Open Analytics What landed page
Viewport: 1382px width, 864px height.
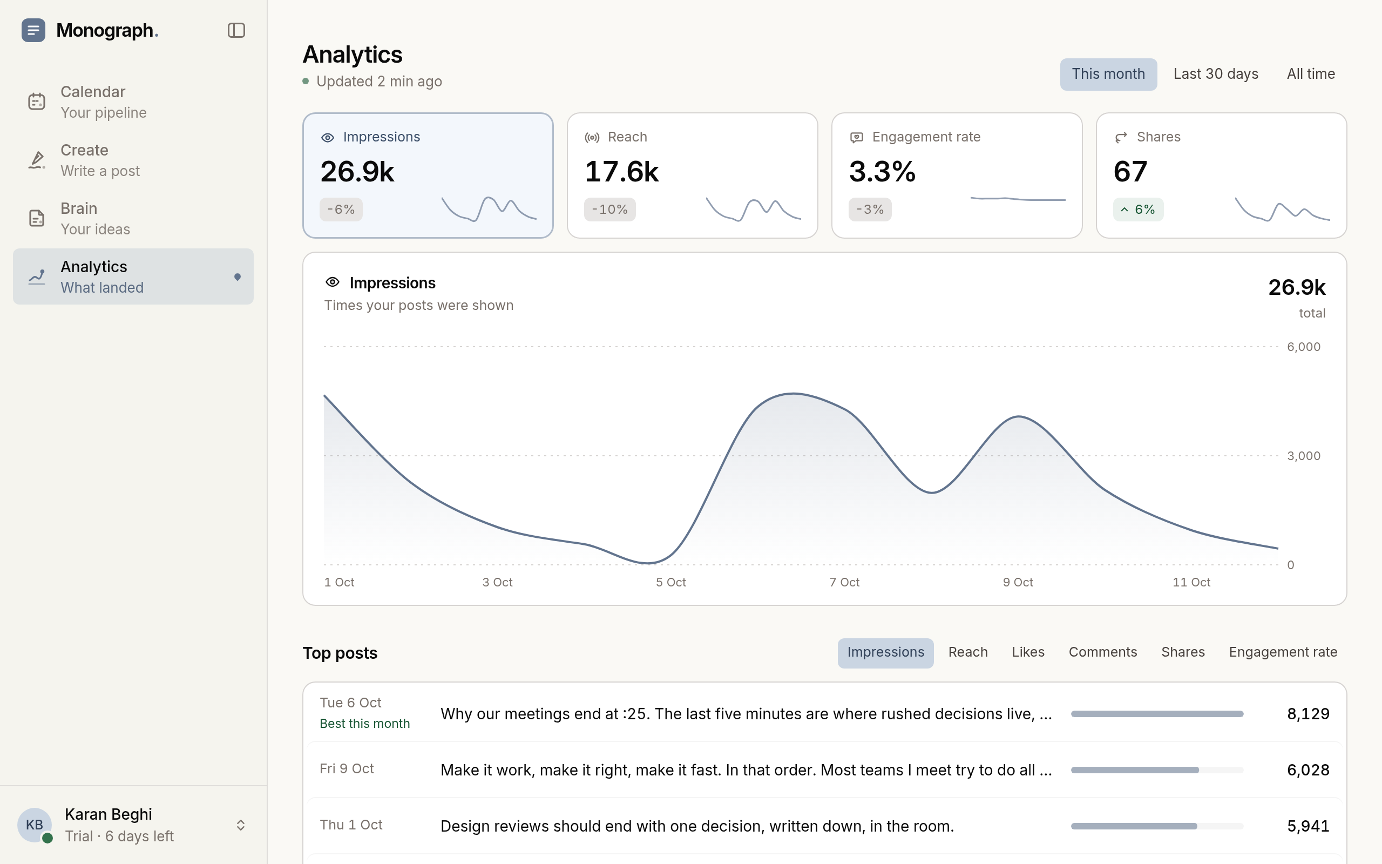[133, 276]
